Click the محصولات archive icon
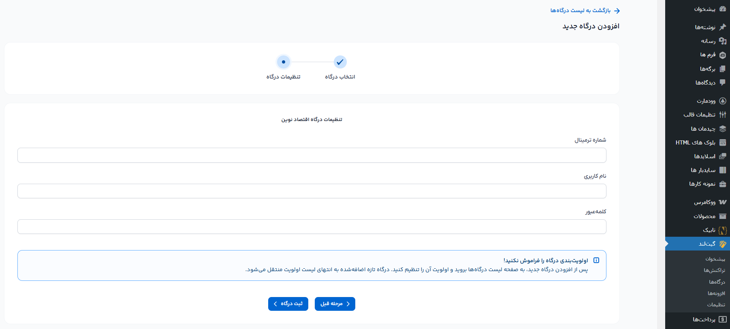The image size is (730, 329). (723, 216)
